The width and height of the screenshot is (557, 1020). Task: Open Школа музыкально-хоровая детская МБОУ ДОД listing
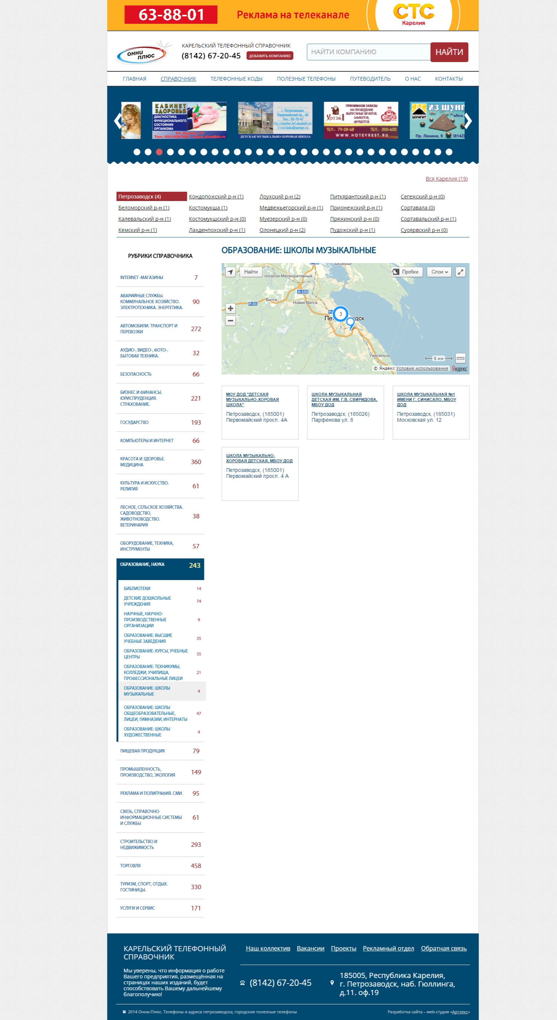(x=259, y=458)
